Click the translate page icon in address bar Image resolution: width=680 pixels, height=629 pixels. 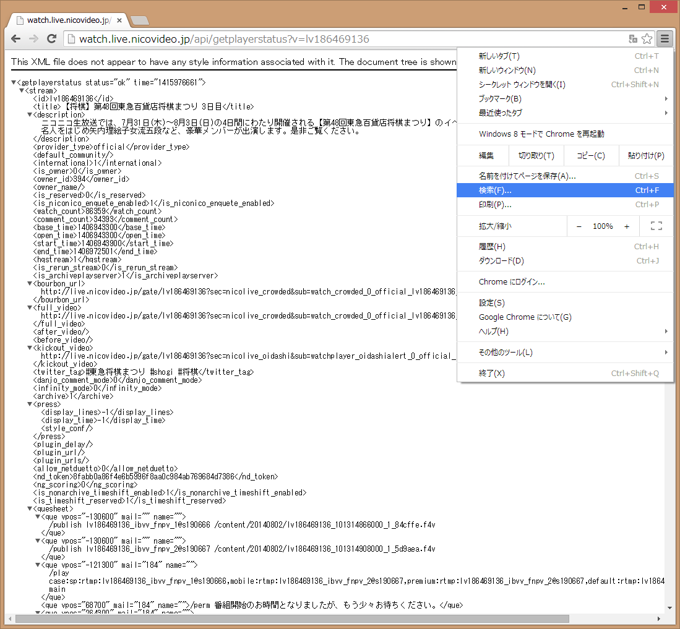633,39
